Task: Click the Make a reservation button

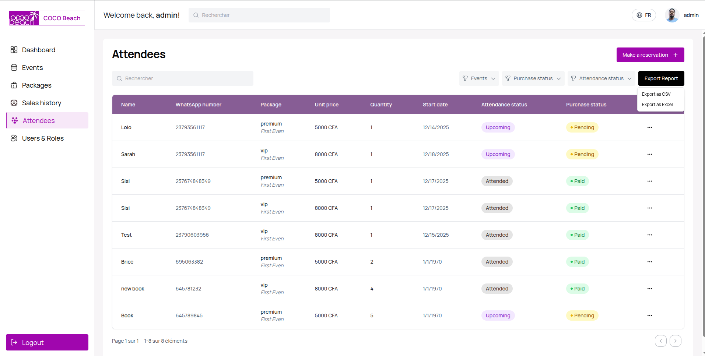Action: pyautogui.click(x=650, y=55)
